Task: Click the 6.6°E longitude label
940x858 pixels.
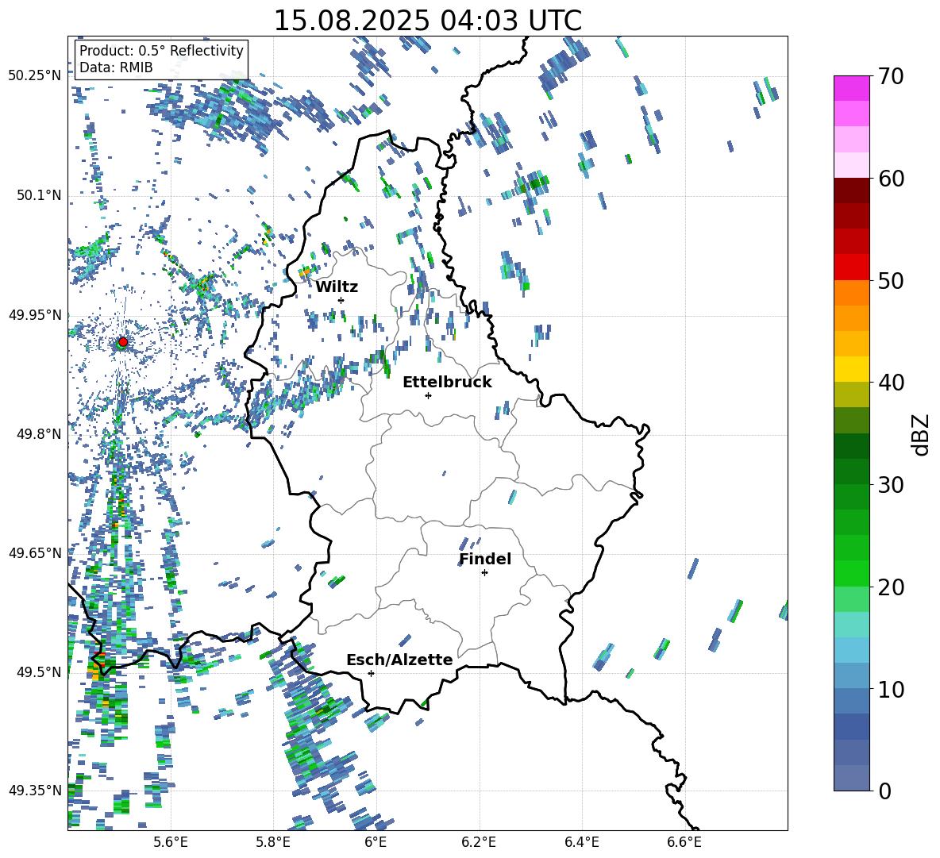Action: pyautogui.click(x=684, y=842)
